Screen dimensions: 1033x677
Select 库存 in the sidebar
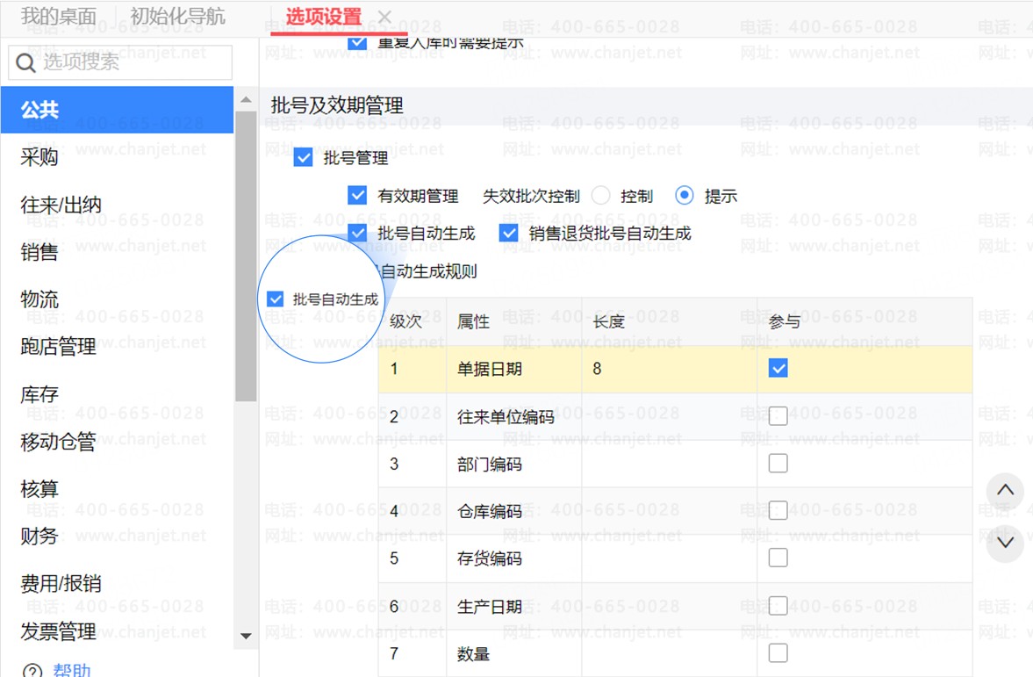tap(39, 395)
